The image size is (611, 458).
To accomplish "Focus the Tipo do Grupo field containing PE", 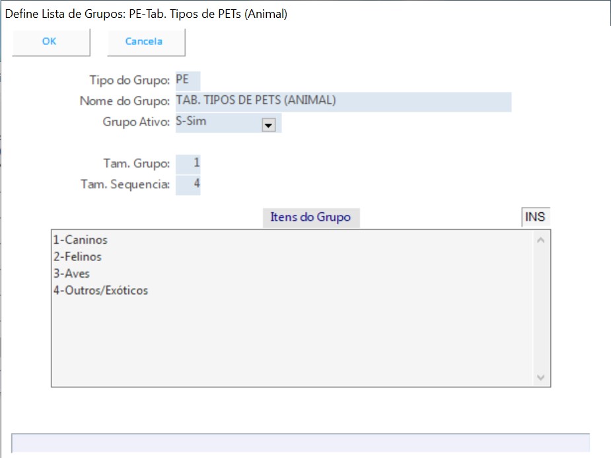I will [188, 81].
